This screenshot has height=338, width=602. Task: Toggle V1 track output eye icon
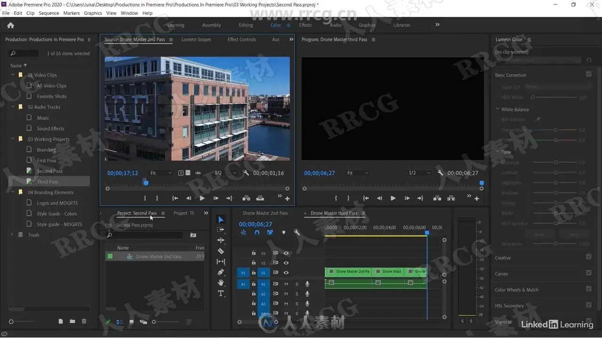point(286,273)
